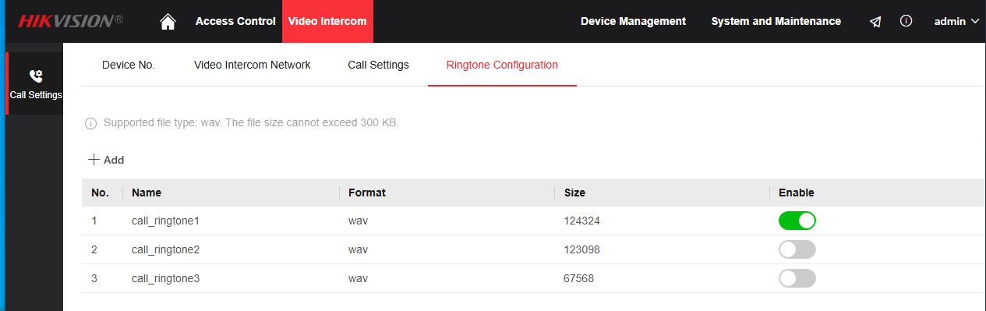The width and height of the screenshot is (986, 311).
Task: Click size value 124324
Action: 581,221
